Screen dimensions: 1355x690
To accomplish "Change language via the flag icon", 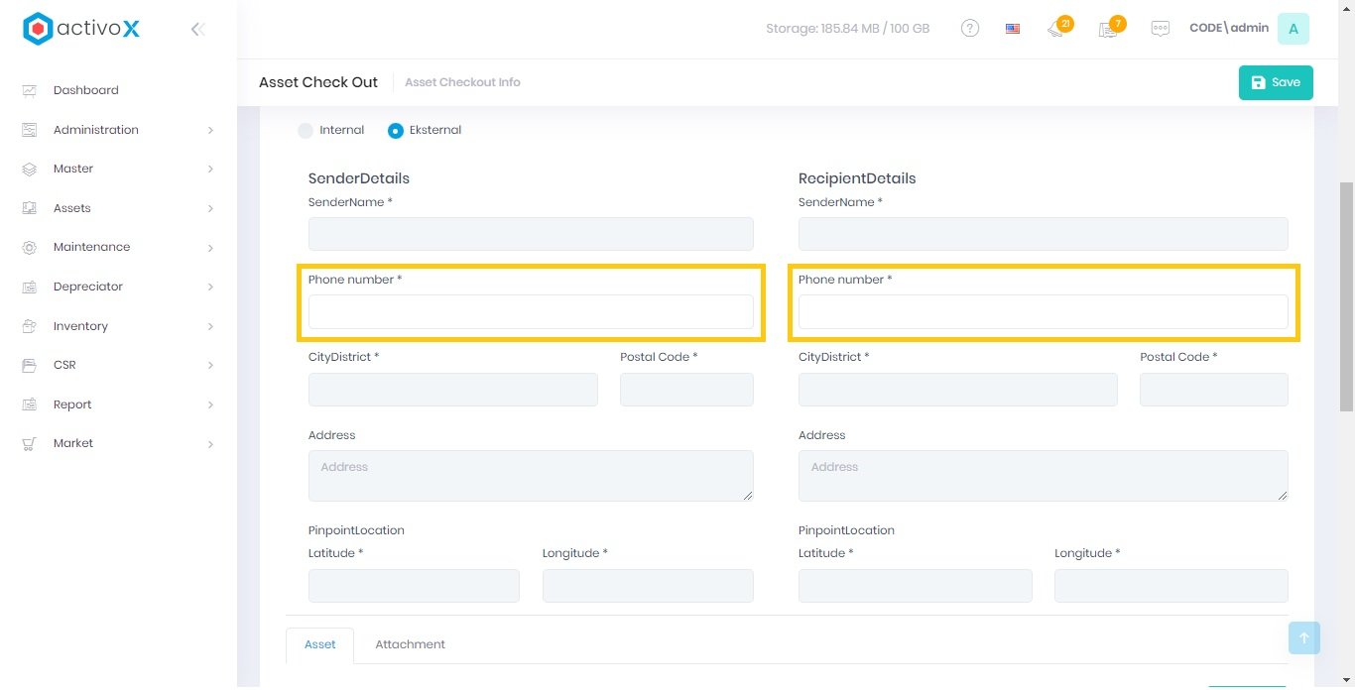I will coord(1012,29).
